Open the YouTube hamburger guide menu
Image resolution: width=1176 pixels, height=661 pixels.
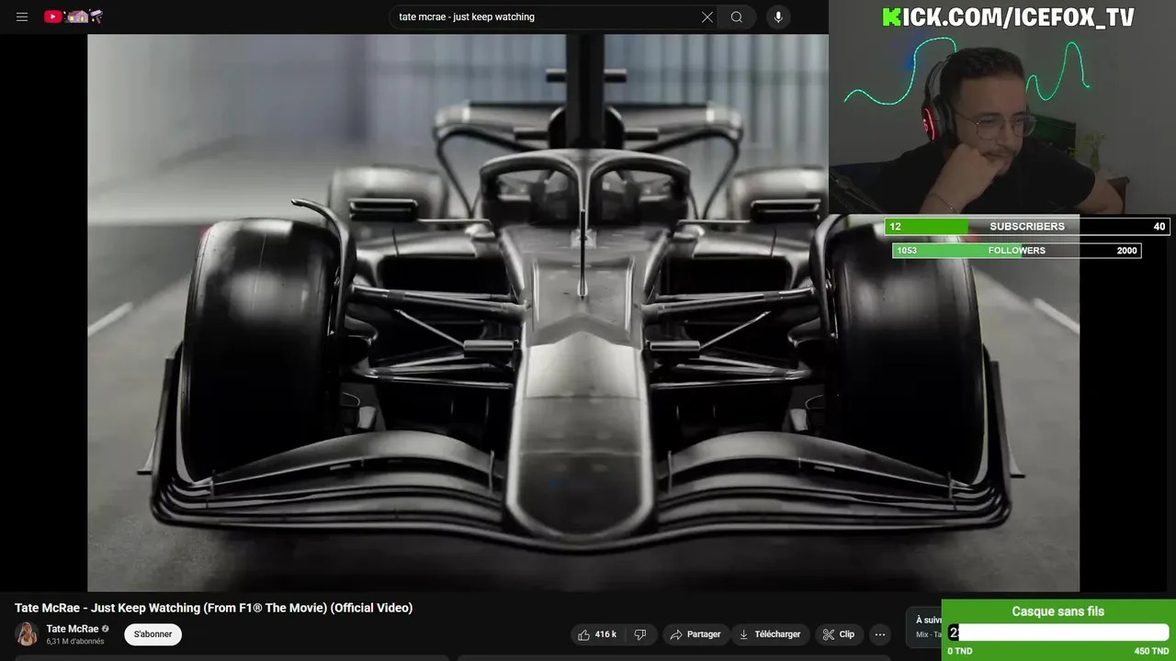22,17
